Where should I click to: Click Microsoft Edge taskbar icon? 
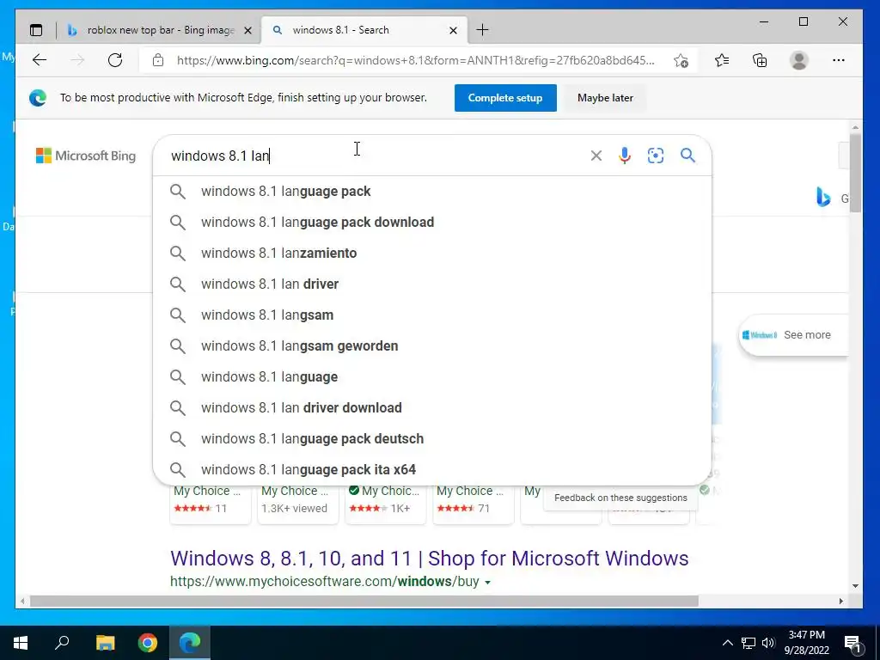[x=190, y=643]
